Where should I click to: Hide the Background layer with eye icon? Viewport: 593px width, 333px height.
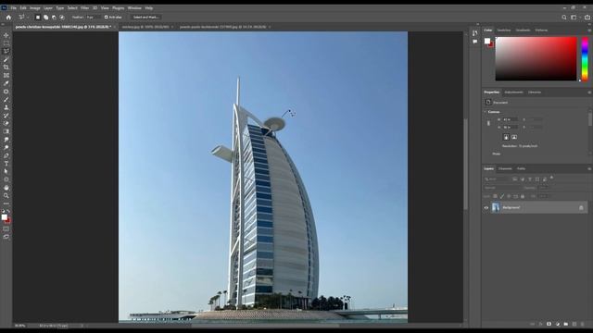click(486, 207)
